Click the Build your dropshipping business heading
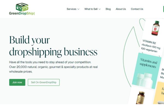 click(53, 46)
